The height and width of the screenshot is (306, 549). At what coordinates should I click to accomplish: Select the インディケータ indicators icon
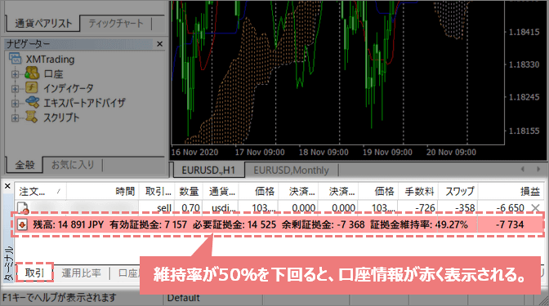32,88
